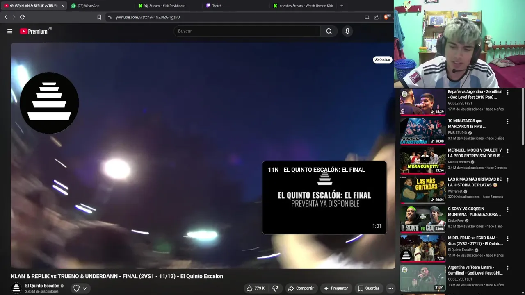The height and width of the screenshot is (295, 525).
Task: Open El Quinto Escalón channel avatar
Action: point(16,288)
